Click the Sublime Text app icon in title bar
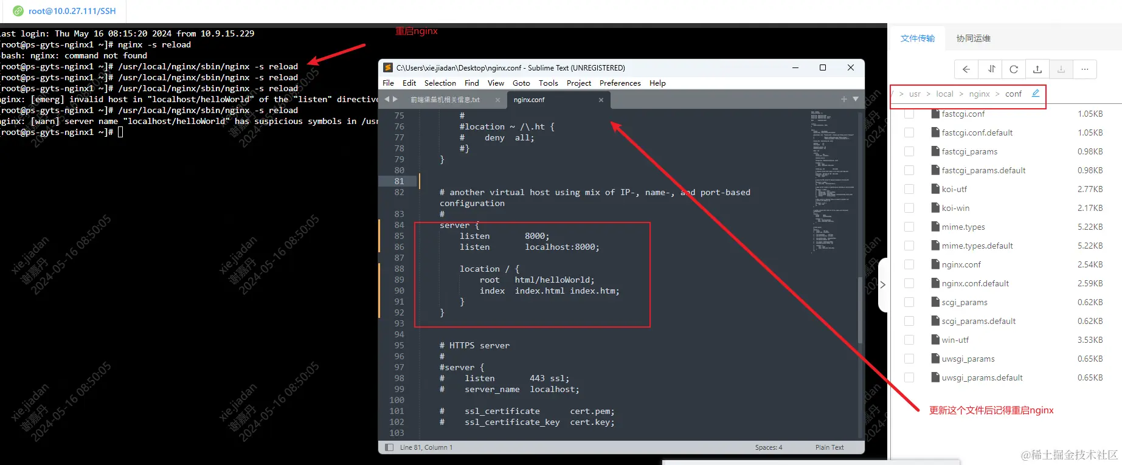Screen dimensions: 1122x465 [388, 67]
